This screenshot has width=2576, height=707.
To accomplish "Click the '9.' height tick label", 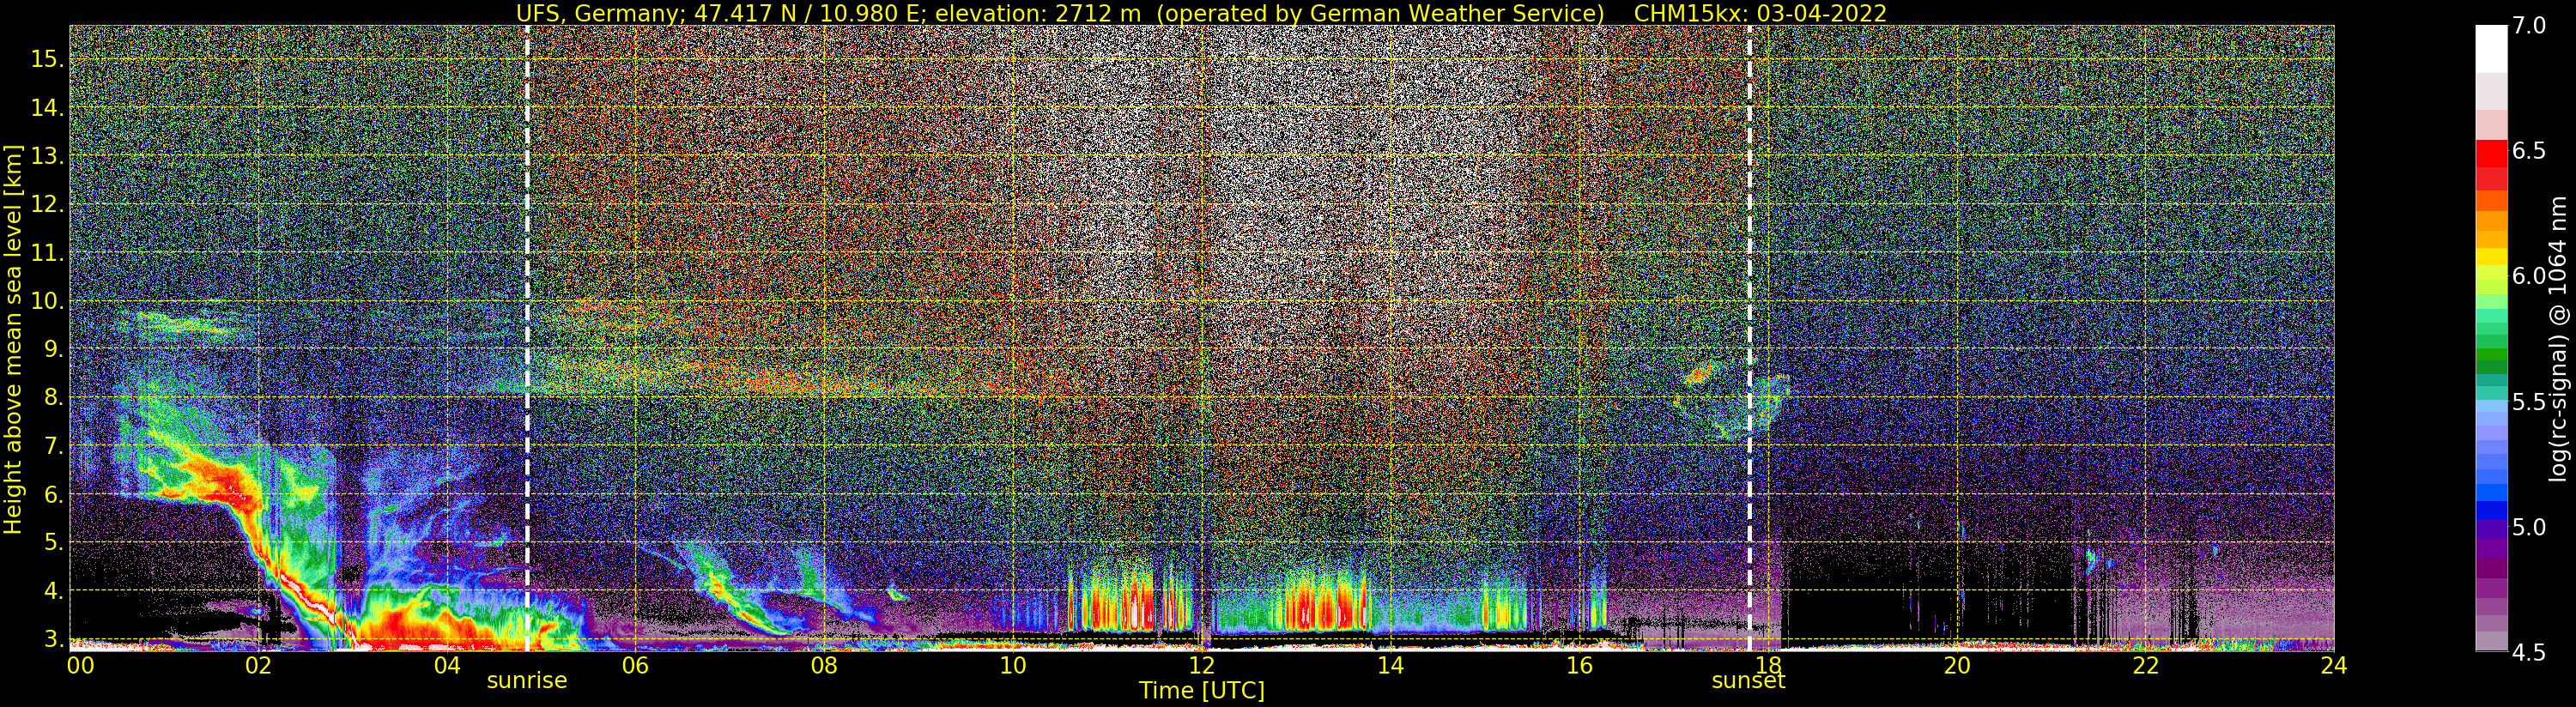I will 54,349.
